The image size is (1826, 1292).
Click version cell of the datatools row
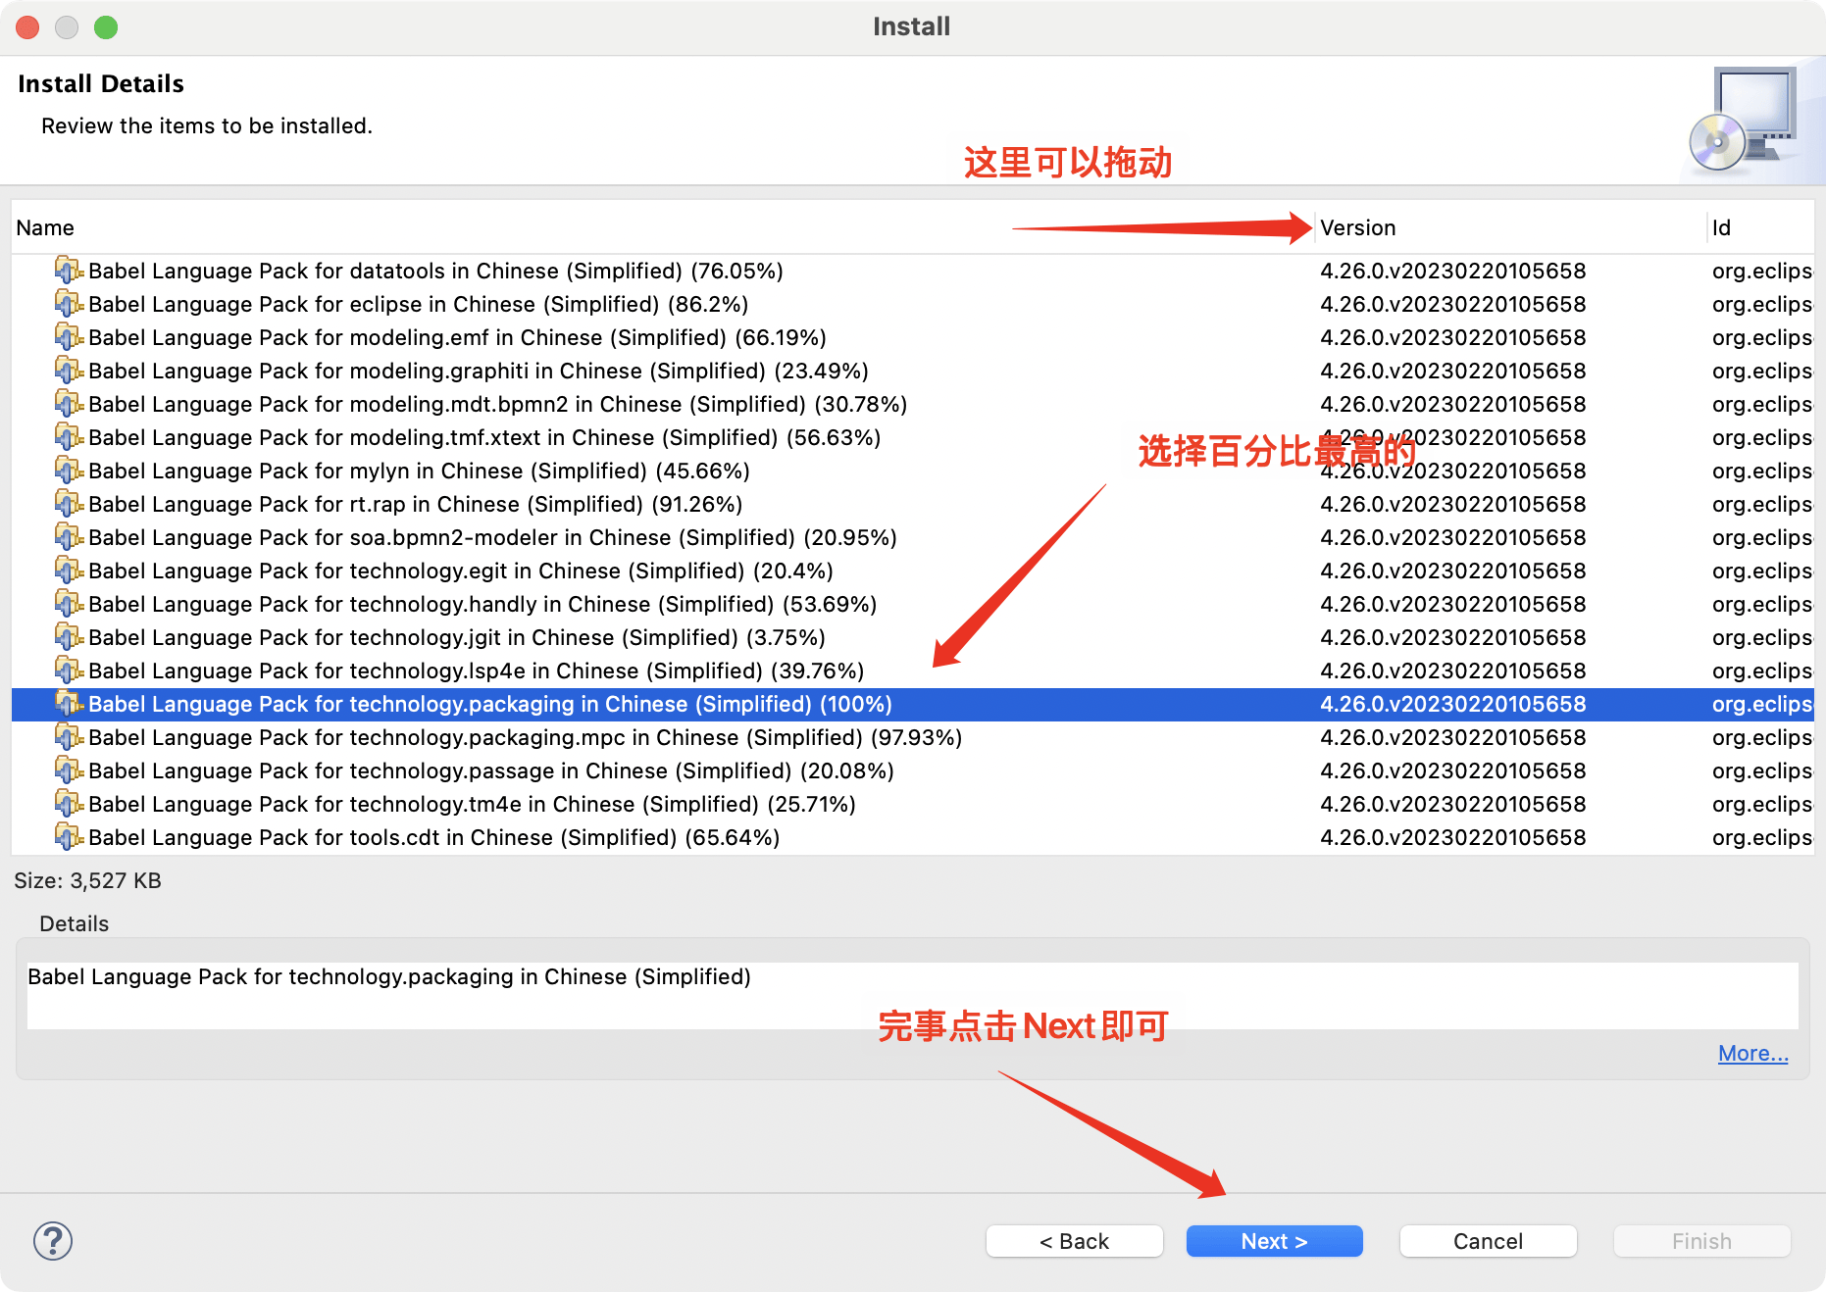click(x=1452, y=271)
